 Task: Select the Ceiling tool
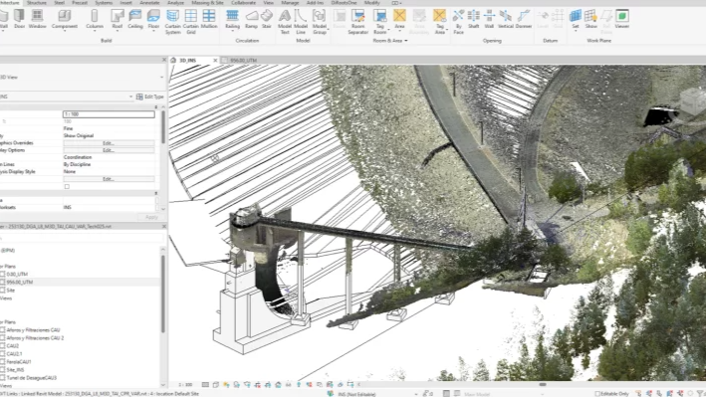click(x=135, y=19)
